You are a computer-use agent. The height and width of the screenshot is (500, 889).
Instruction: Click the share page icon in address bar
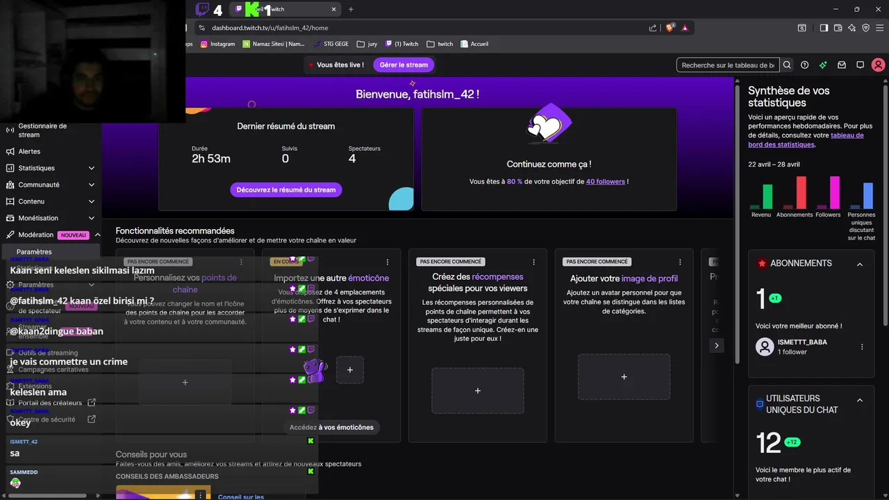tap(653, 28)
